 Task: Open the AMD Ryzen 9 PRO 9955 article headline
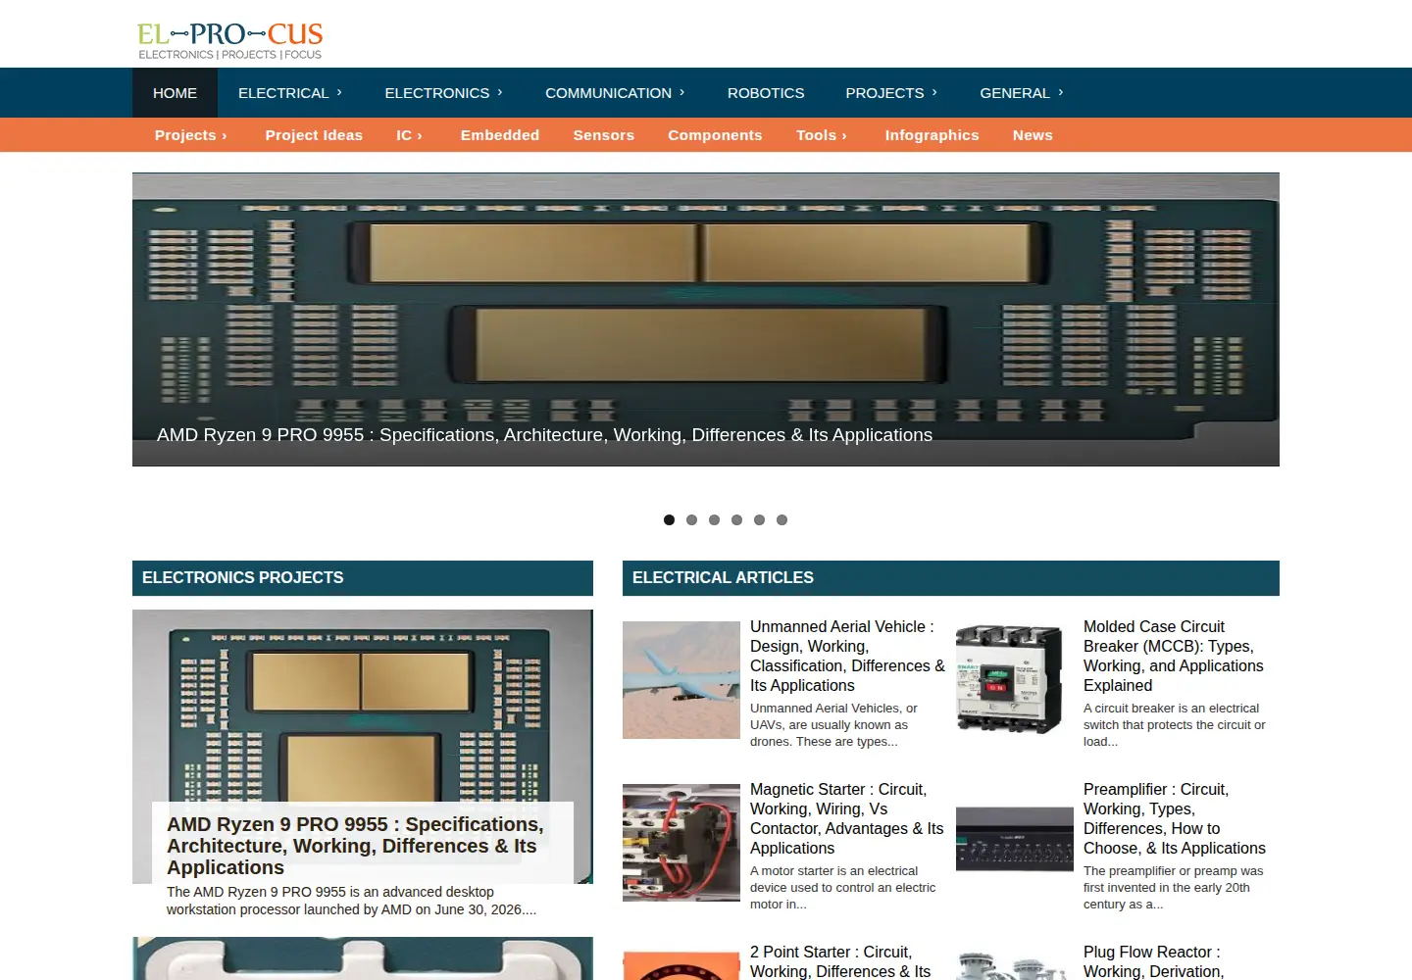click(x=355, y=846)
